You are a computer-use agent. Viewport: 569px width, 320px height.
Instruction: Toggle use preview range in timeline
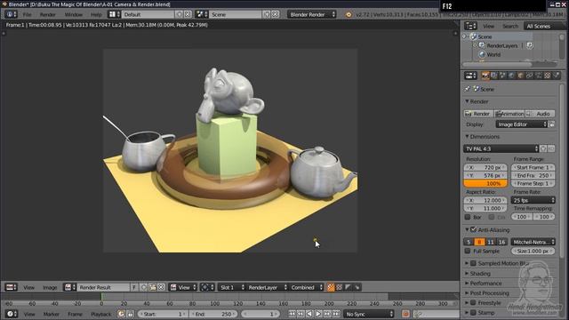pos(121,314)
